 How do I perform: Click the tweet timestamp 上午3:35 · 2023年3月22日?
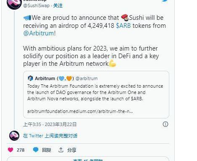click(x=50, y=124)
